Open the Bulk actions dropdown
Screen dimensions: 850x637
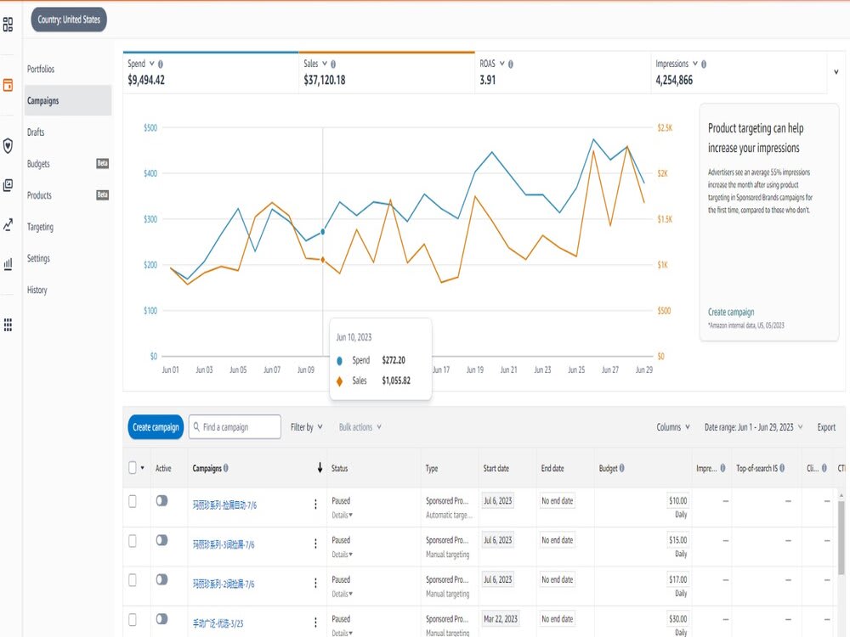[x=360, y=427]
